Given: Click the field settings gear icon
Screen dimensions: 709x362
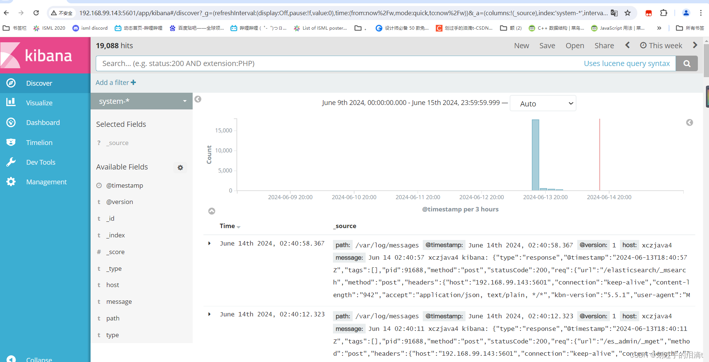Looking at the screenshot, I should [180, 168].
